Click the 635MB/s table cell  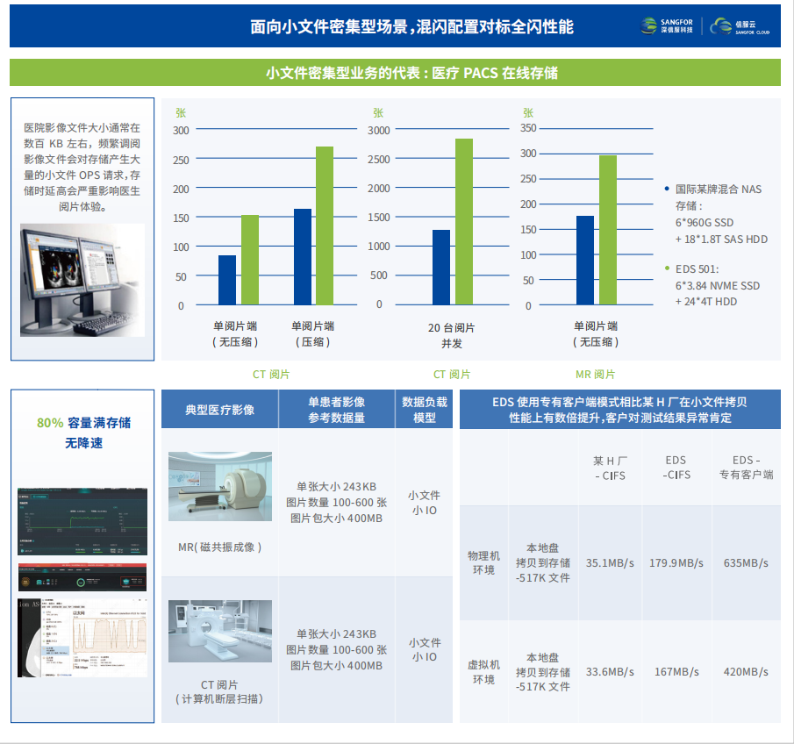pos(746,563)
